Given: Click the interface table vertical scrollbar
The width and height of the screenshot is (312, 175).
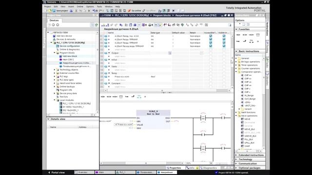Looking at the screenshot, I should pos(232,62).
